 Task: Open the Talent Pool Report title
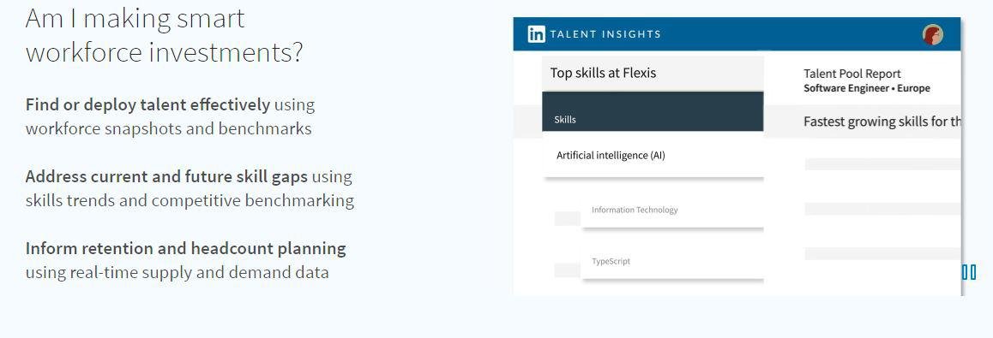pos(852,74)
